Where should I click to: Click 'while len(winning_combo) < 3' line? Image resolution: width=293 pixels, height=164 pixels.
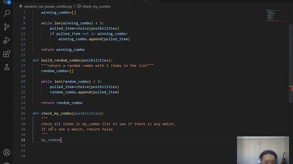72,23
